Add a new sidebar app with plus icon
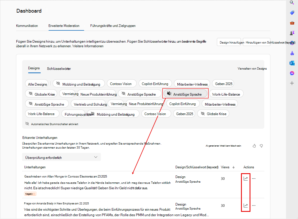 point(292,83)
